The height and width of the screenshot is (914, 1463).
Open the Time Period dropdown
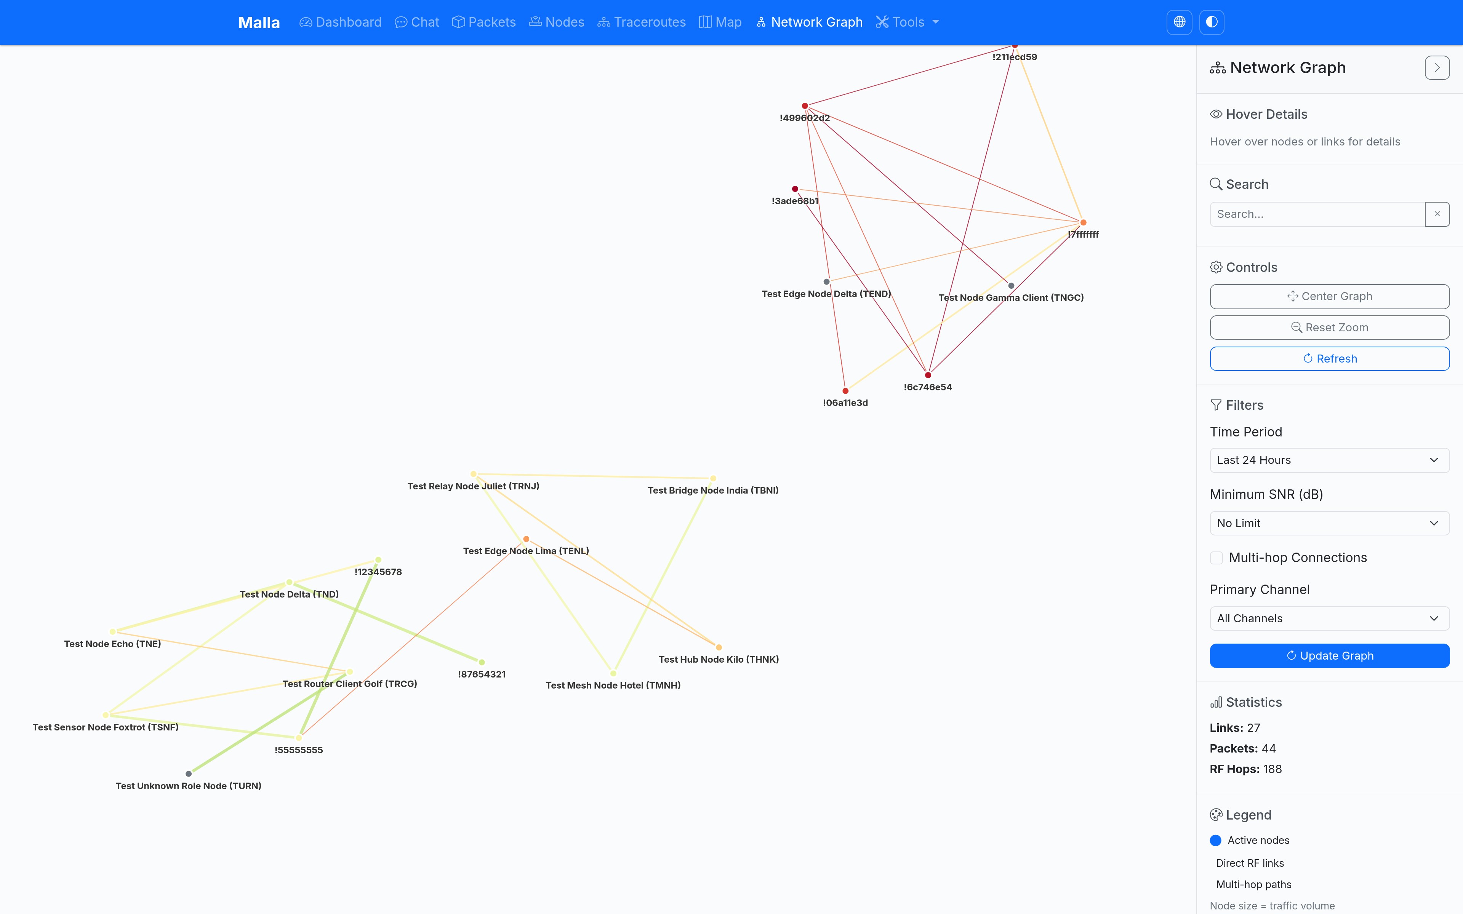coord(1329,460)
